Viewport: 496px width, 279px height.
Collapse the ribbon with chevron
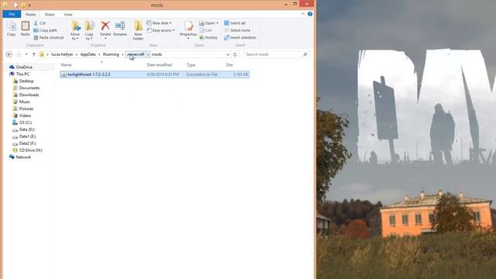coord(303,14)
